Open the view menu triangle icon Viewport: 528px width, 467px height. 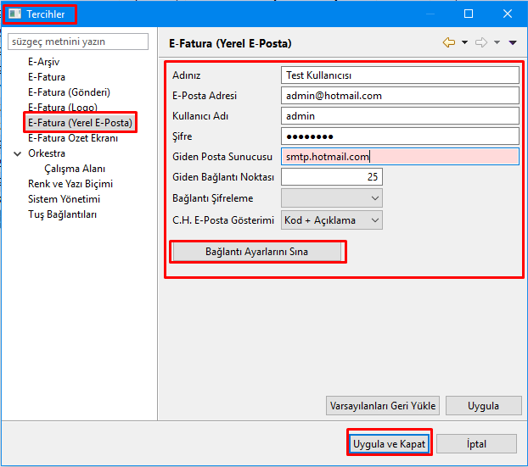[x=513, y=43]
